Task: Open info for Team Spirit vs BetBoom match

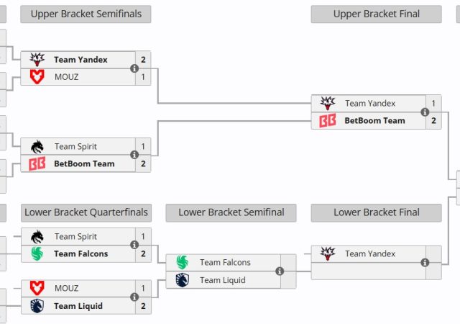Action: [134, 155]
